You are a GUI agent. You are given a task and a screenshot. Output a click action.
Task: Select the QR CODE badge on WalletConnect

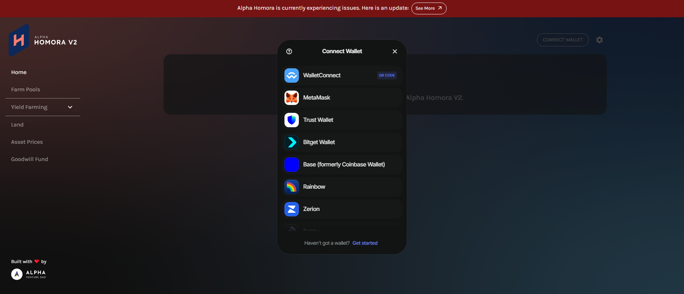click(x=387, y=75)
